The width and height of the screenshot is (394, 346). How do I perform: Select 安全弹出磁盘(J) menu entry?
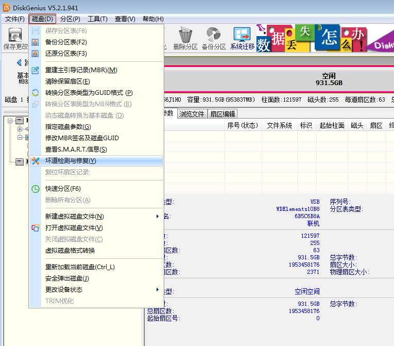pos(96,278)
